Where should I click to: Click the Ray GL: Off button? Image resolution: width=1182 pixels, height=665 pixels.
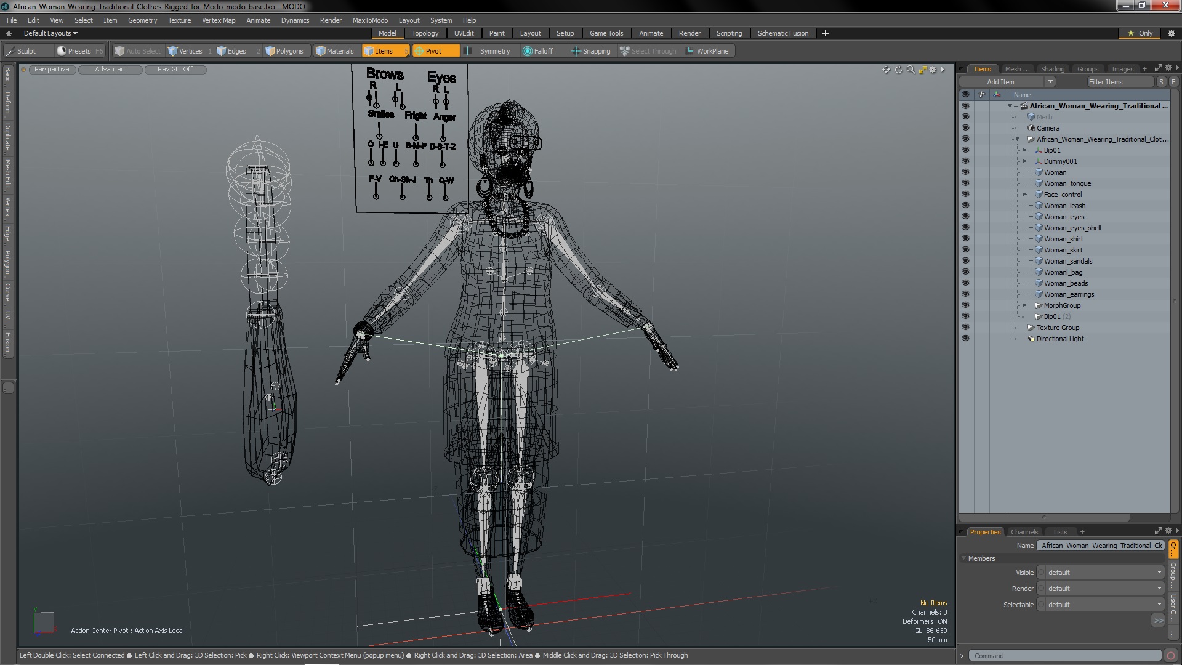175,70
